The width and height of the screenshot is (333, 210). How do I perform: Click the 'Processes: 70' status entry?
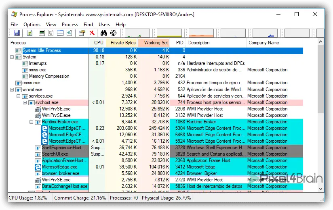[124, 198]
